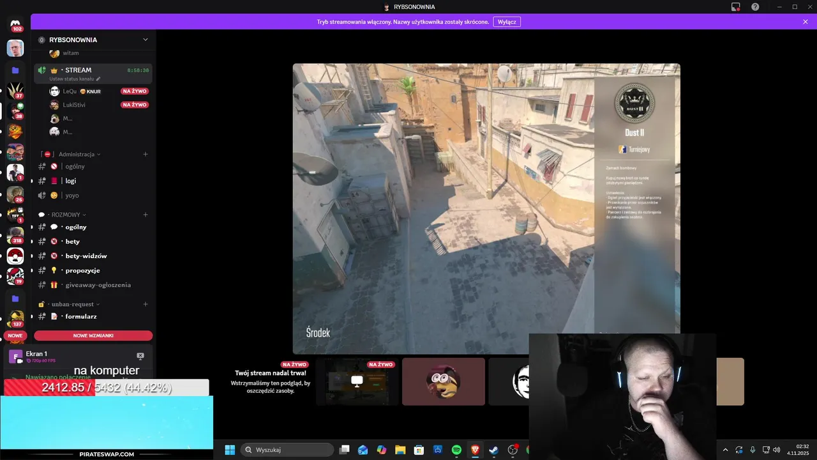Open Discord direct messages home with 102 badge
The image size is (817, 460).
coord(16,24)
